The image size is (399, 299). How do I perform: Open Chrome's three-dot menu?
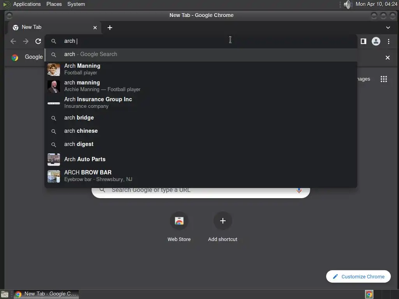[388, 41]
